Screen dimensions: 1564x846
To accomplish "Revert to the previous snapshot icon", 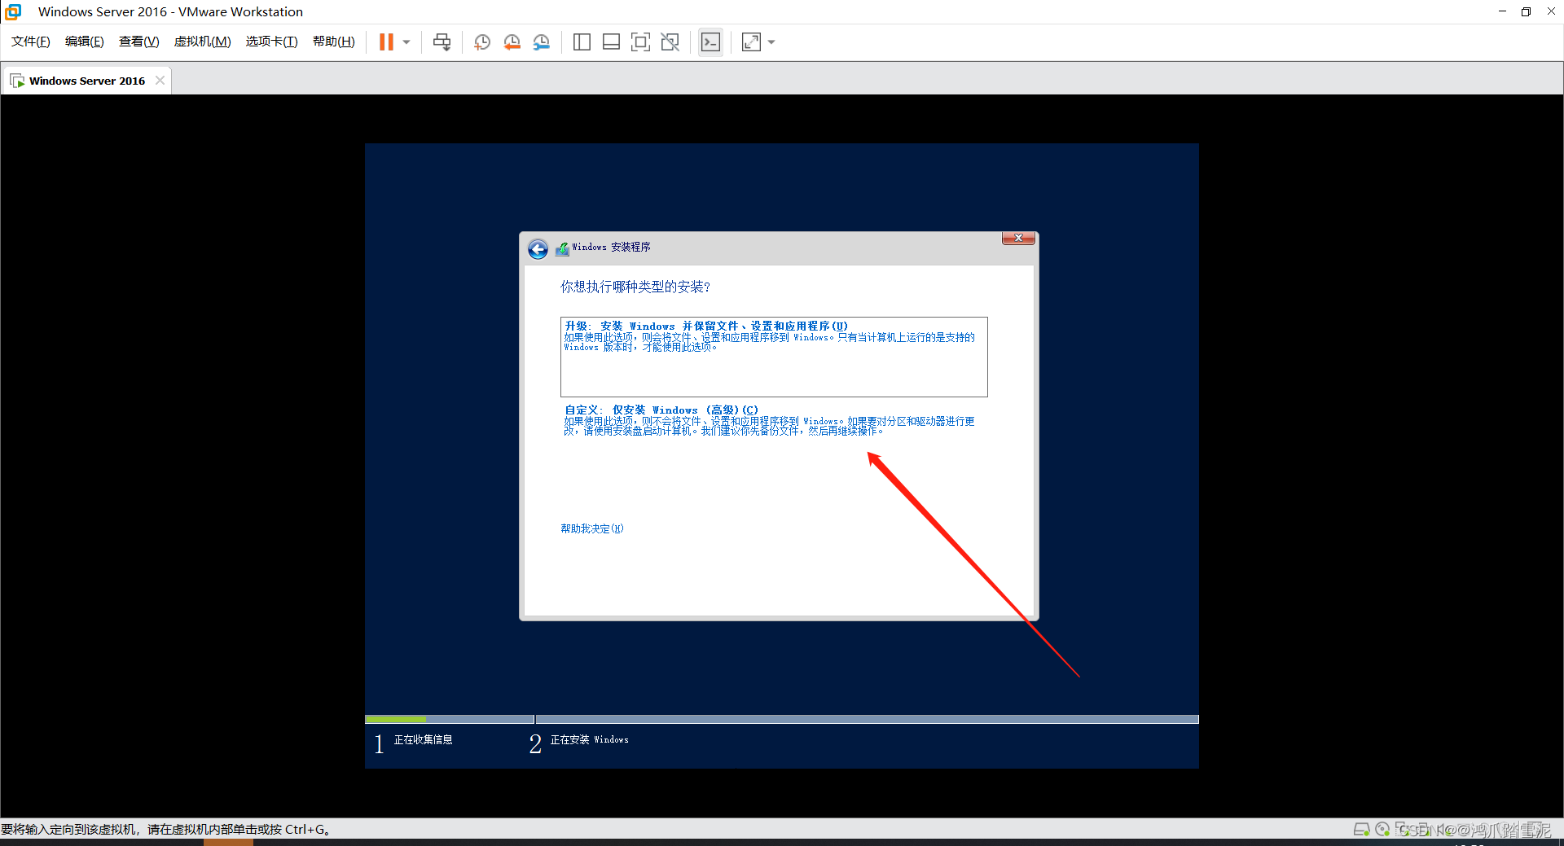I will click(512, 42).
